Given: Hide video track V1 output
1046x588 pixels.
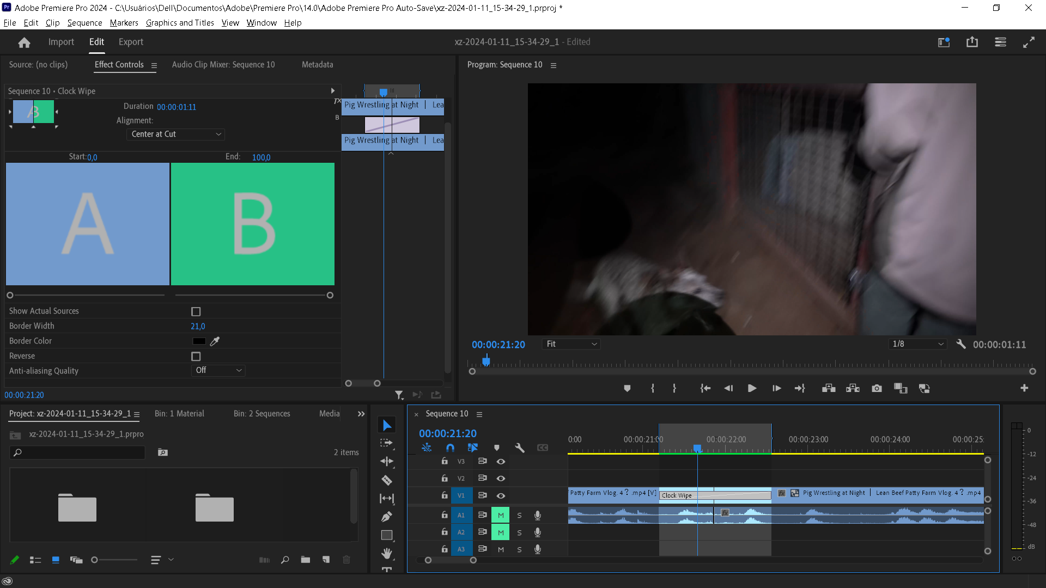Looking at the screenshot, I should coord(501,495).
